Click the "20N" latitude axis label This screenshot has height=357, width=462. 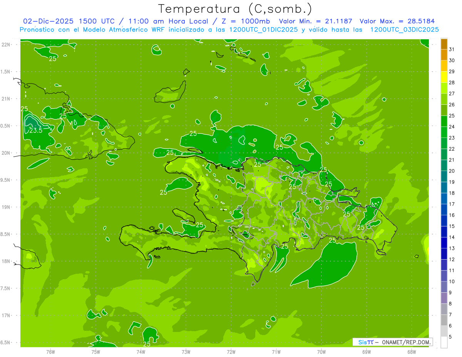[6, 153]
